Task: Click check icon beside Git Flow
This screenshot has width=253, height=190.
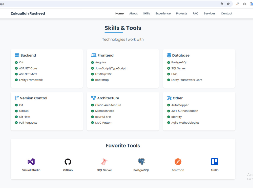Action: coord(16,117)
